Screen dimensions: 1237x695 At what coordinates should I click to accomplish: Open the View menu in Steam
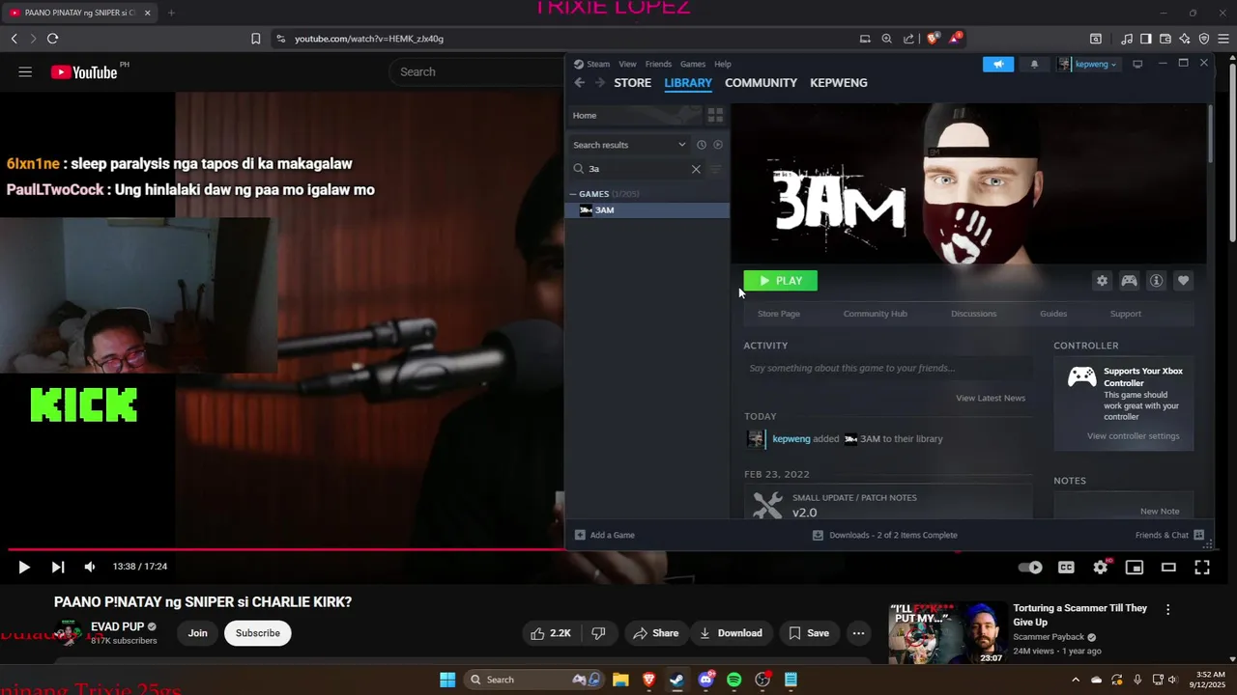coord(627,64)
